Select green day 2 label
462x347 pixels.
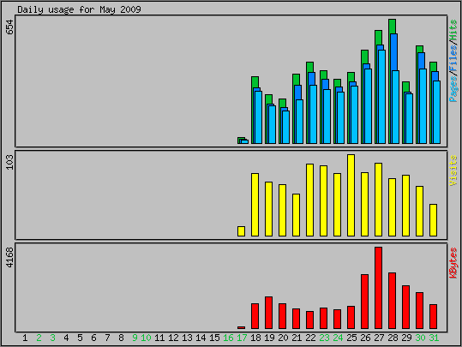pyautogui.click(x=39, y=338)
